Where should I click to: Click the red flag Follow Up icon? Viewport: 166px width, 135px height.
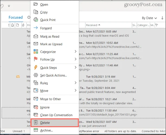(36, 59)
